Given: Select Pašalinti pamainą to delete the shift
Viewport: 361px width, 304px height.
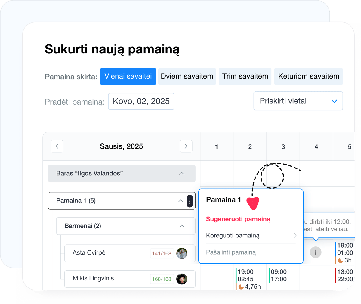Looking at the screenshot, I should pyautogui.click(x=230, y=252).
